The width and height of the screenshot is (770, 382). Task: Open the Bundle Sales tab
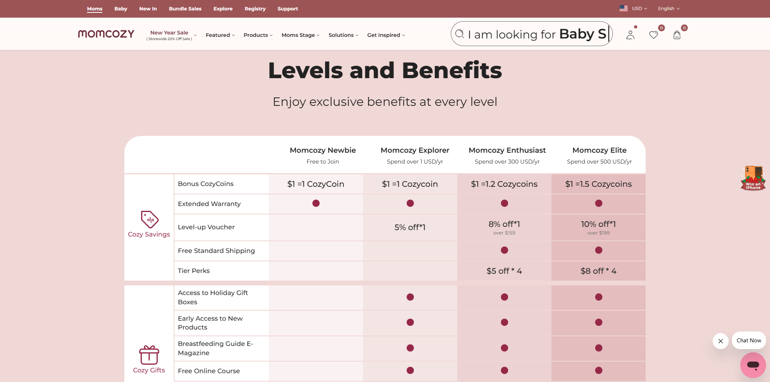click(x=185, y=9)
